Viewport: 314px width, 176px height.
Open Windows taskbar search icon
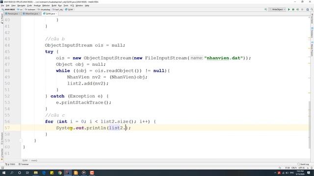pyautogui.click(x=12, y=173)
